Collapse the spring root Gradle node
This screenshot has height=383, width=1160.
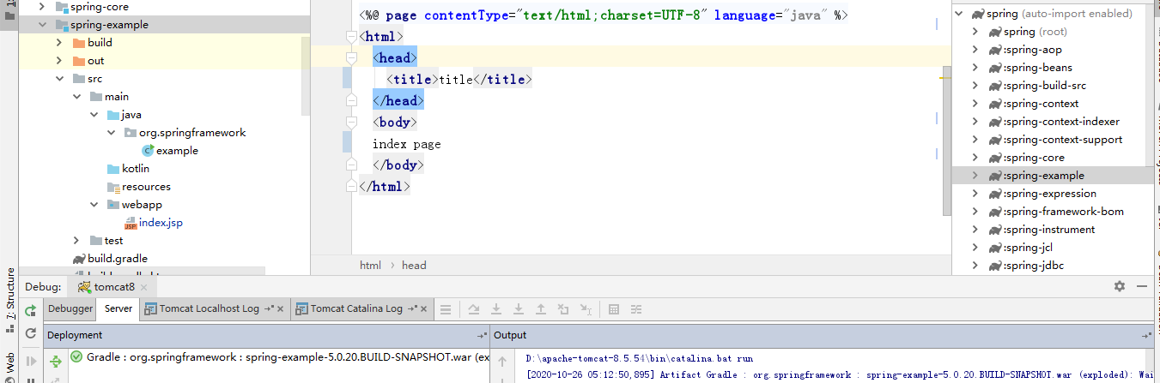(958, 14)
